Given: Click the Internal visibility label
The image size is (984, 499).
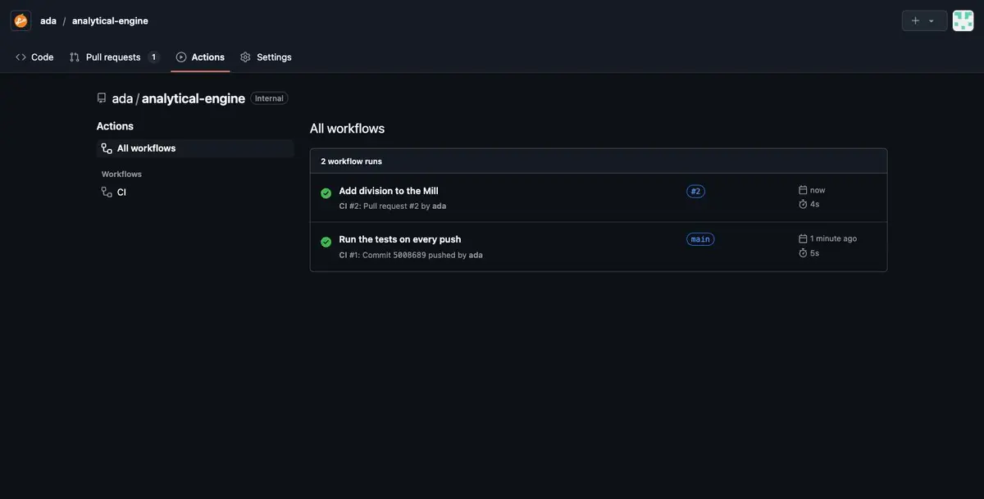Looking at the screenshot, I should pyautogui.click(x=269, y=98).
